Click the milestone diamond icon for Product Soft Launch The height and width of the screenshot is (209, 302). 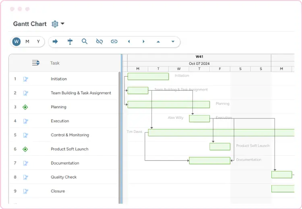(x=25, y=149)
